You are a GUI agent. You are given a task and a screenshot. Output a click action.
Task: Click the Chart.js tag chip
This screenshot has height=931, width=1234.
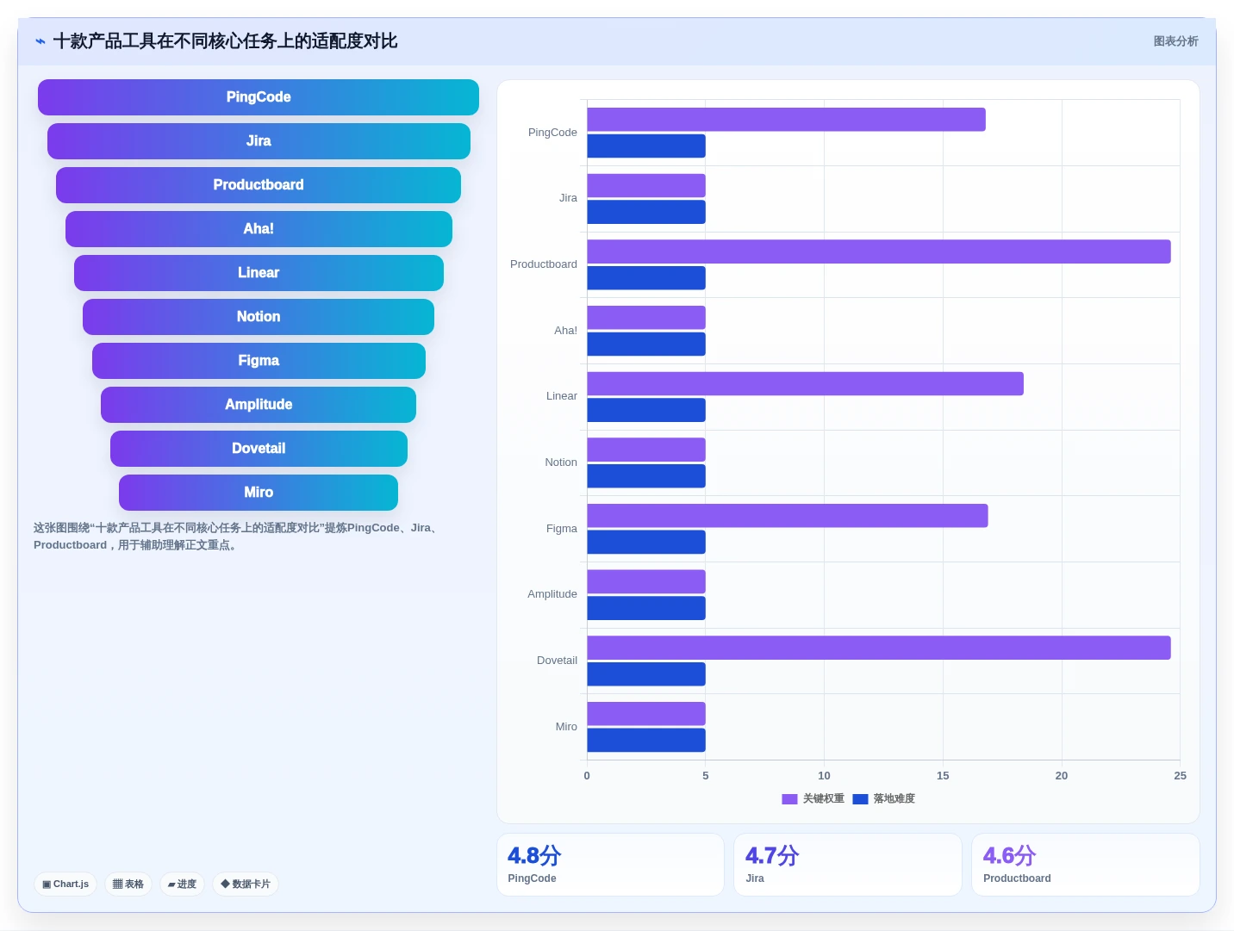65,884
